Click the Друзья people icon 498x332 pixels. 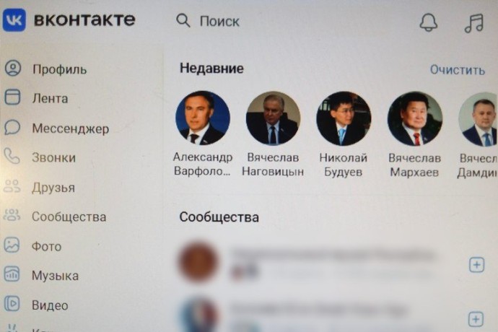[12, 186]
